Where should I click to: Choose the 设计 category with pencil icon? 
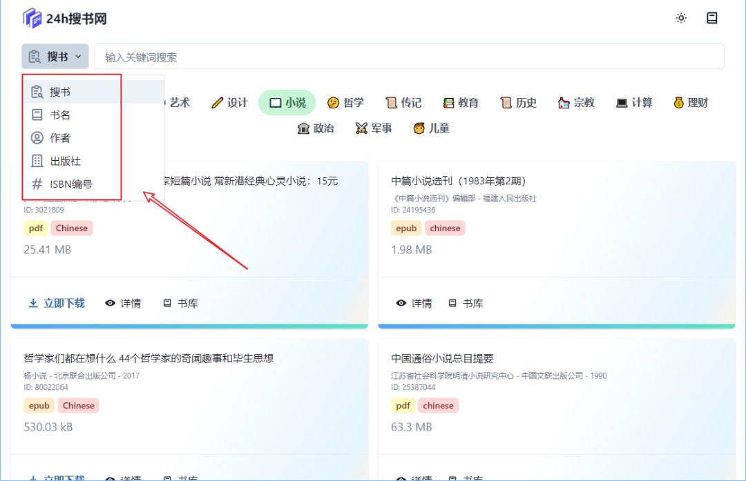point(230,102)
